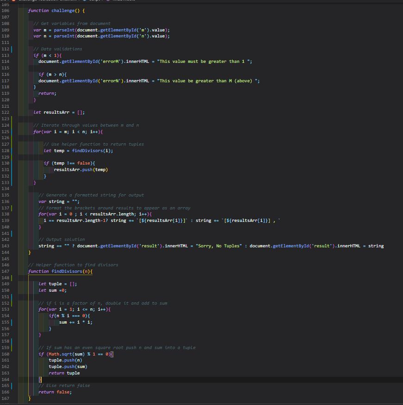Screen dimensions: 403x405
Task: Click the "if(n % i === 0){" condition
Action: tap(69, 316)
